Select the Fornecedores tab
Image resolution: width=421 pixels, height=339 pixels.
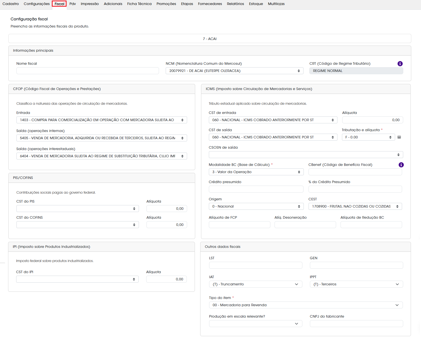pos(210,4)
